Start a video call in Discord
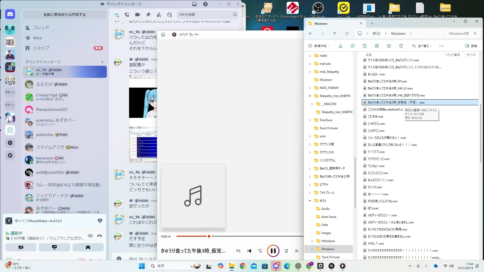The height and width of the screenshot is (272, 484). 138,15
